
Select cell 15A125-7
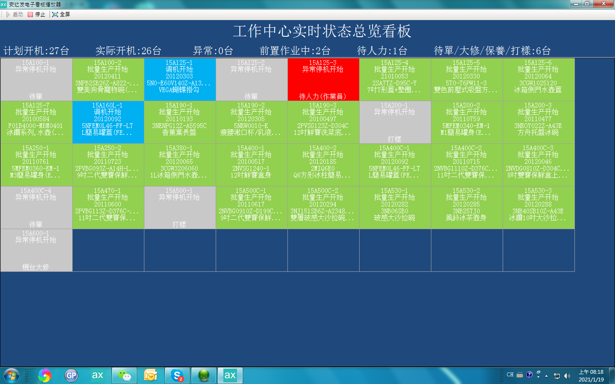point(36,122)
